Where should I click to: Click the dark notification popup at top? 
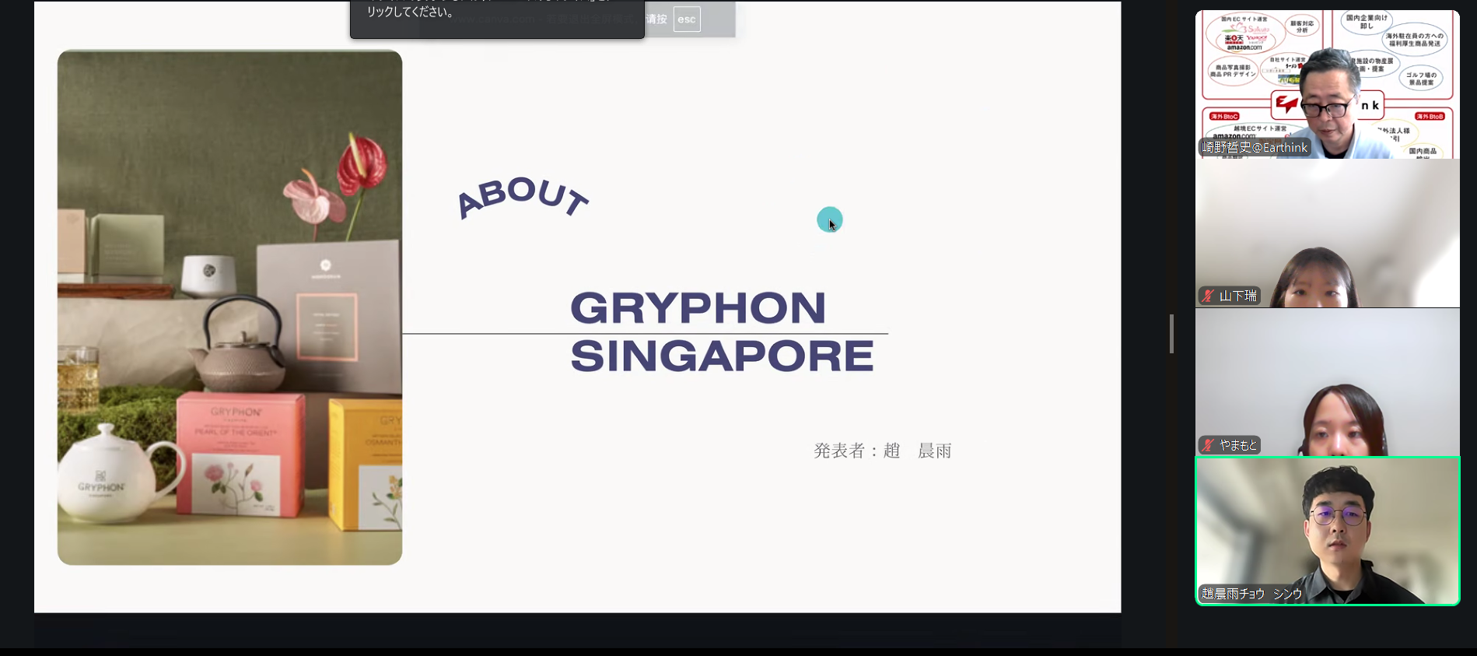(496, 17)
